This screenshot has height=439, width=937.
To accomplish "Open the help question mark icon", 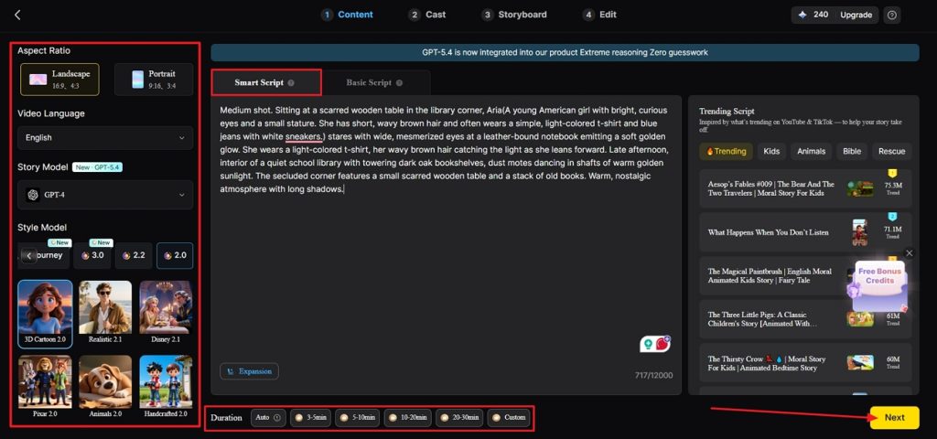I will 891,15.
